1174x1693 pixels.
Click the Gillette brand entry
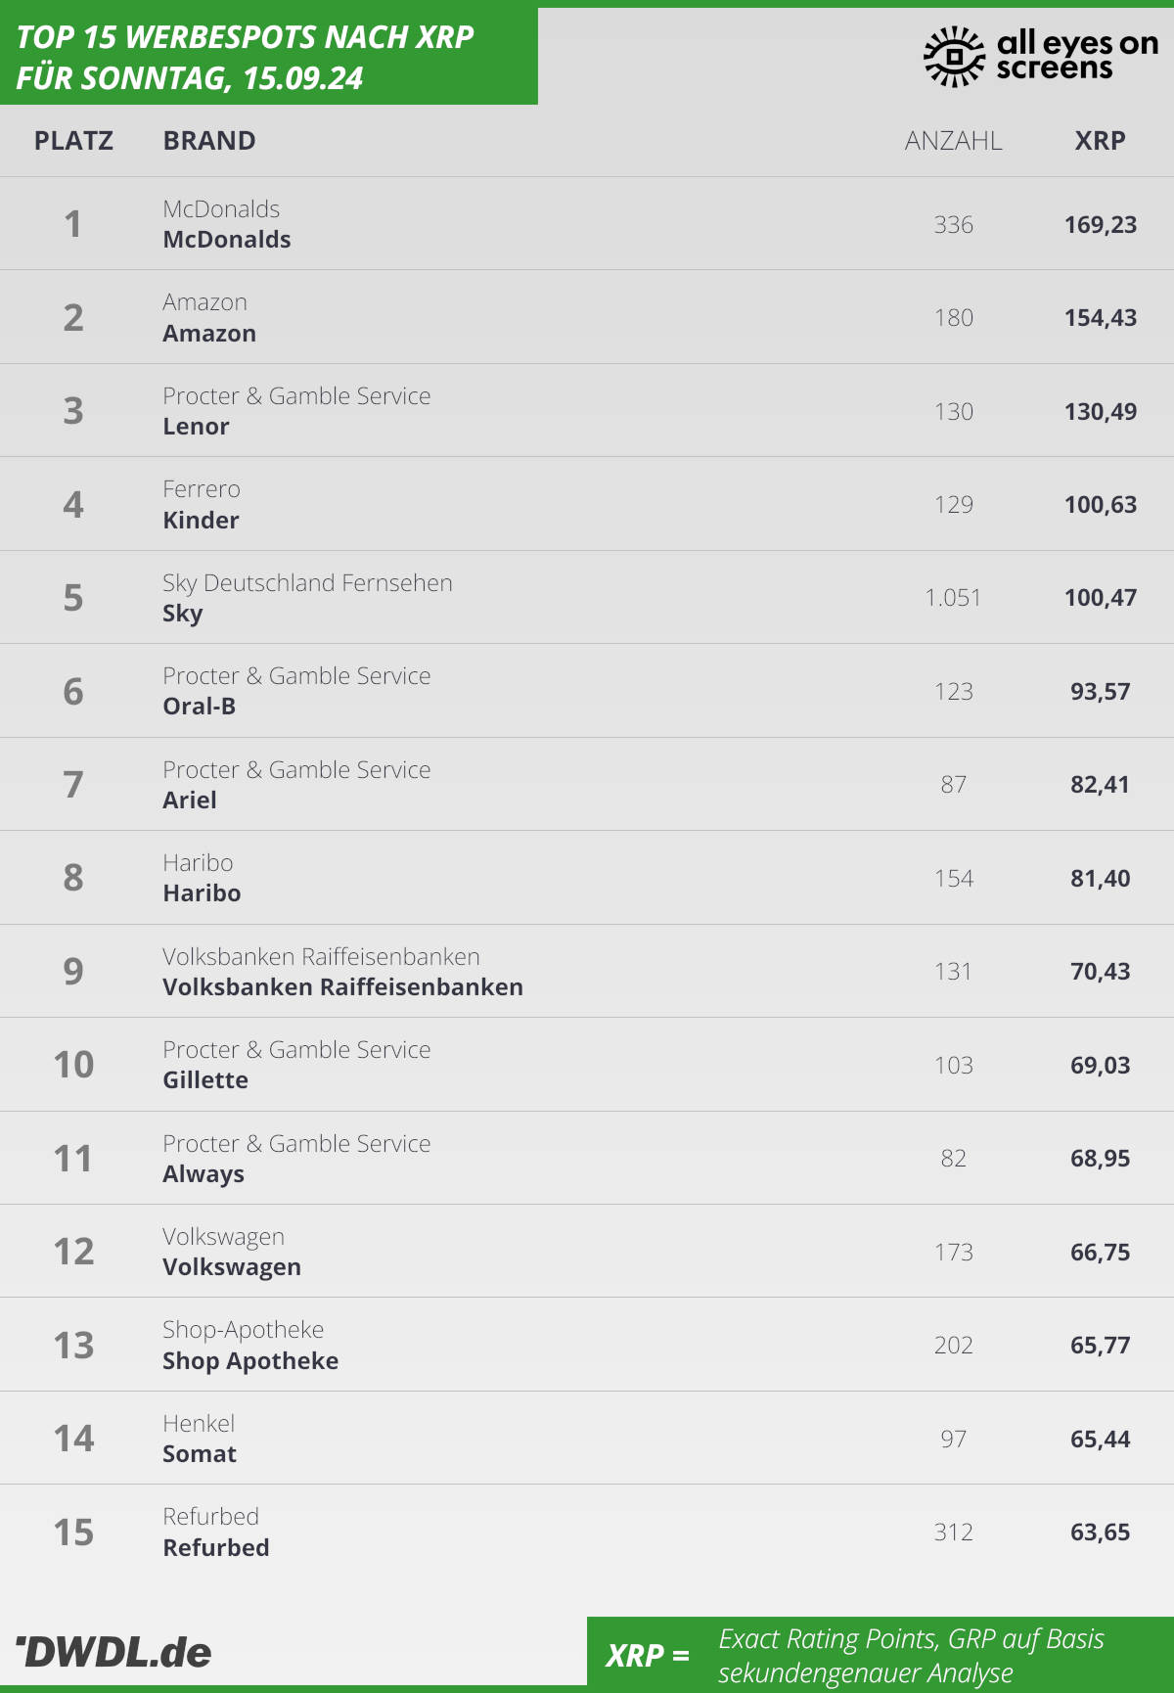coord(205,1080)
